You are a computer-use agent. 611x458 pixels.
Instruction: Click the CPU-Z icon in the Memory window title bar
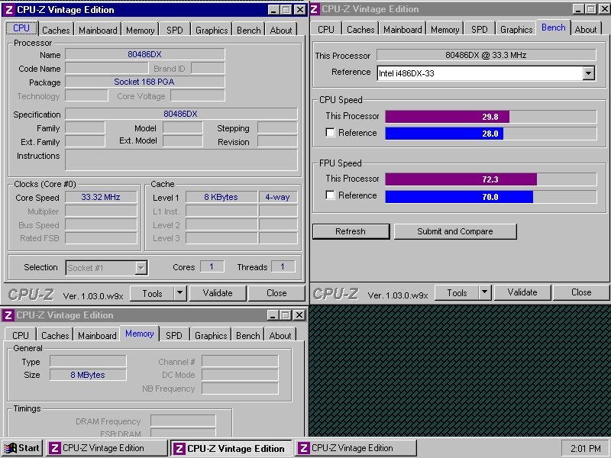click(8, 315)
